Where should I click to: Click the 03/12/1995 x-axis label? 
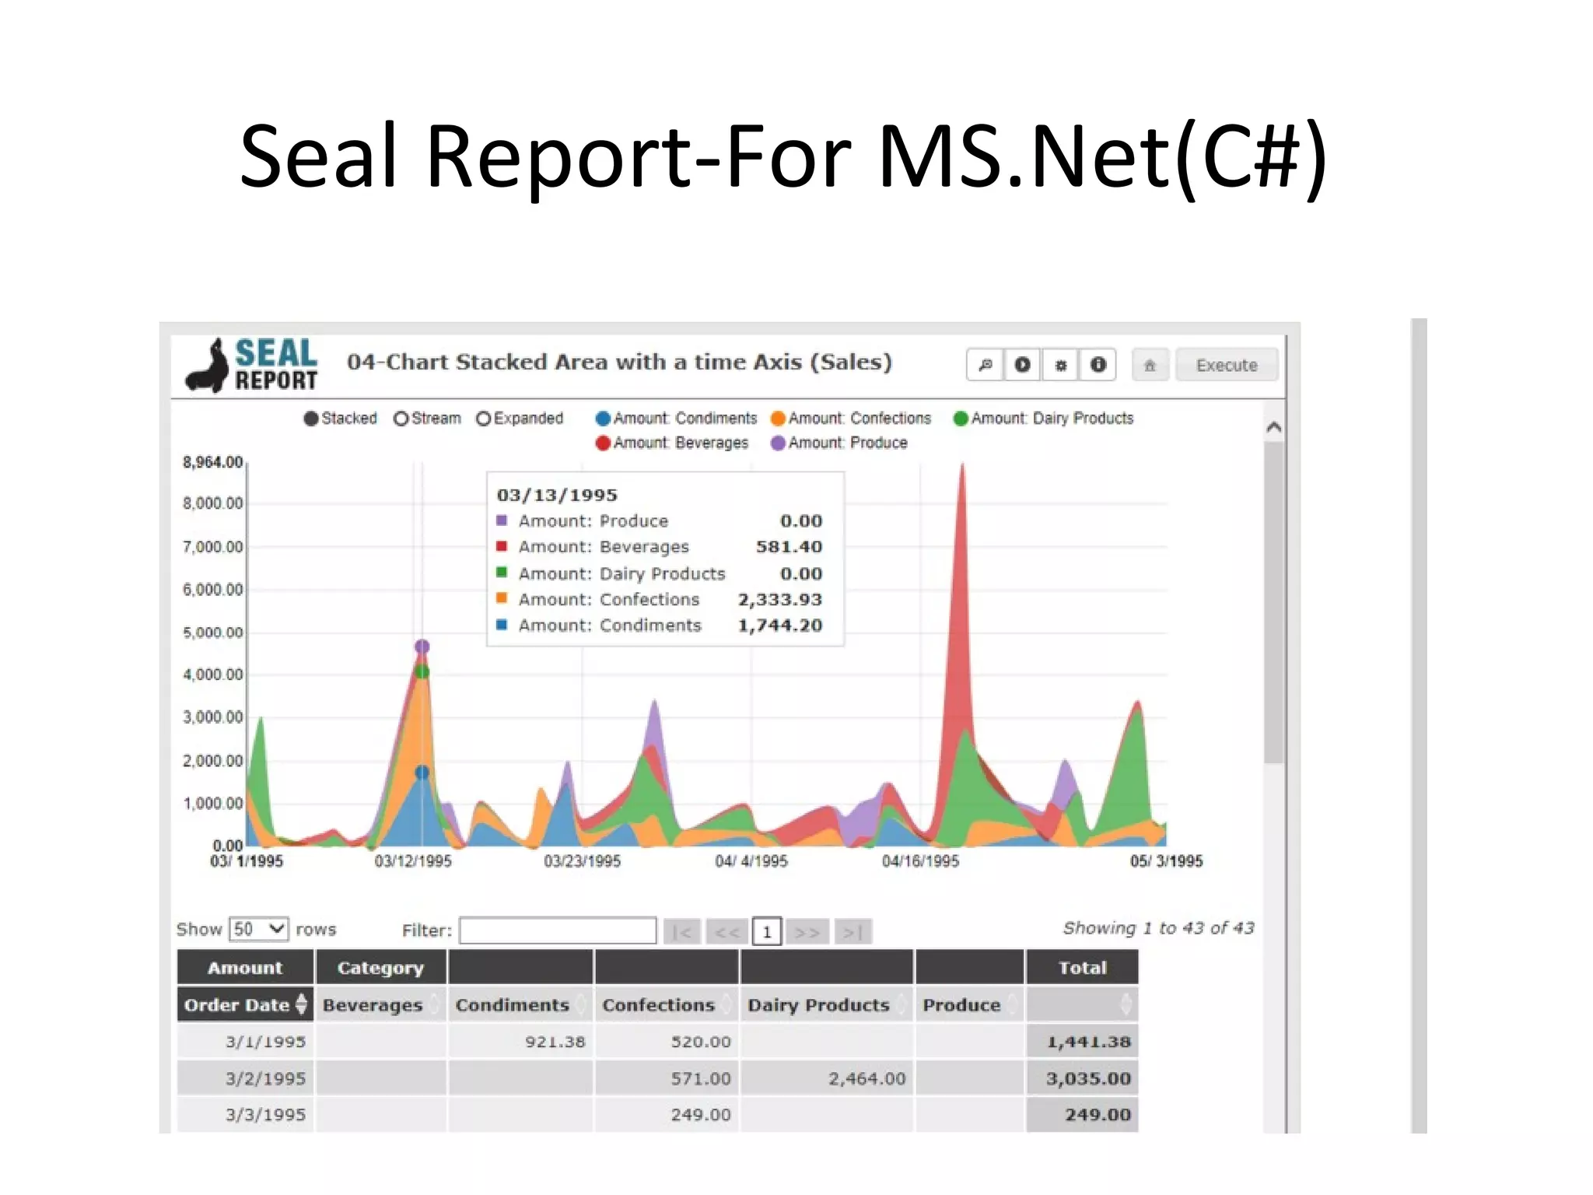(413, 861)
